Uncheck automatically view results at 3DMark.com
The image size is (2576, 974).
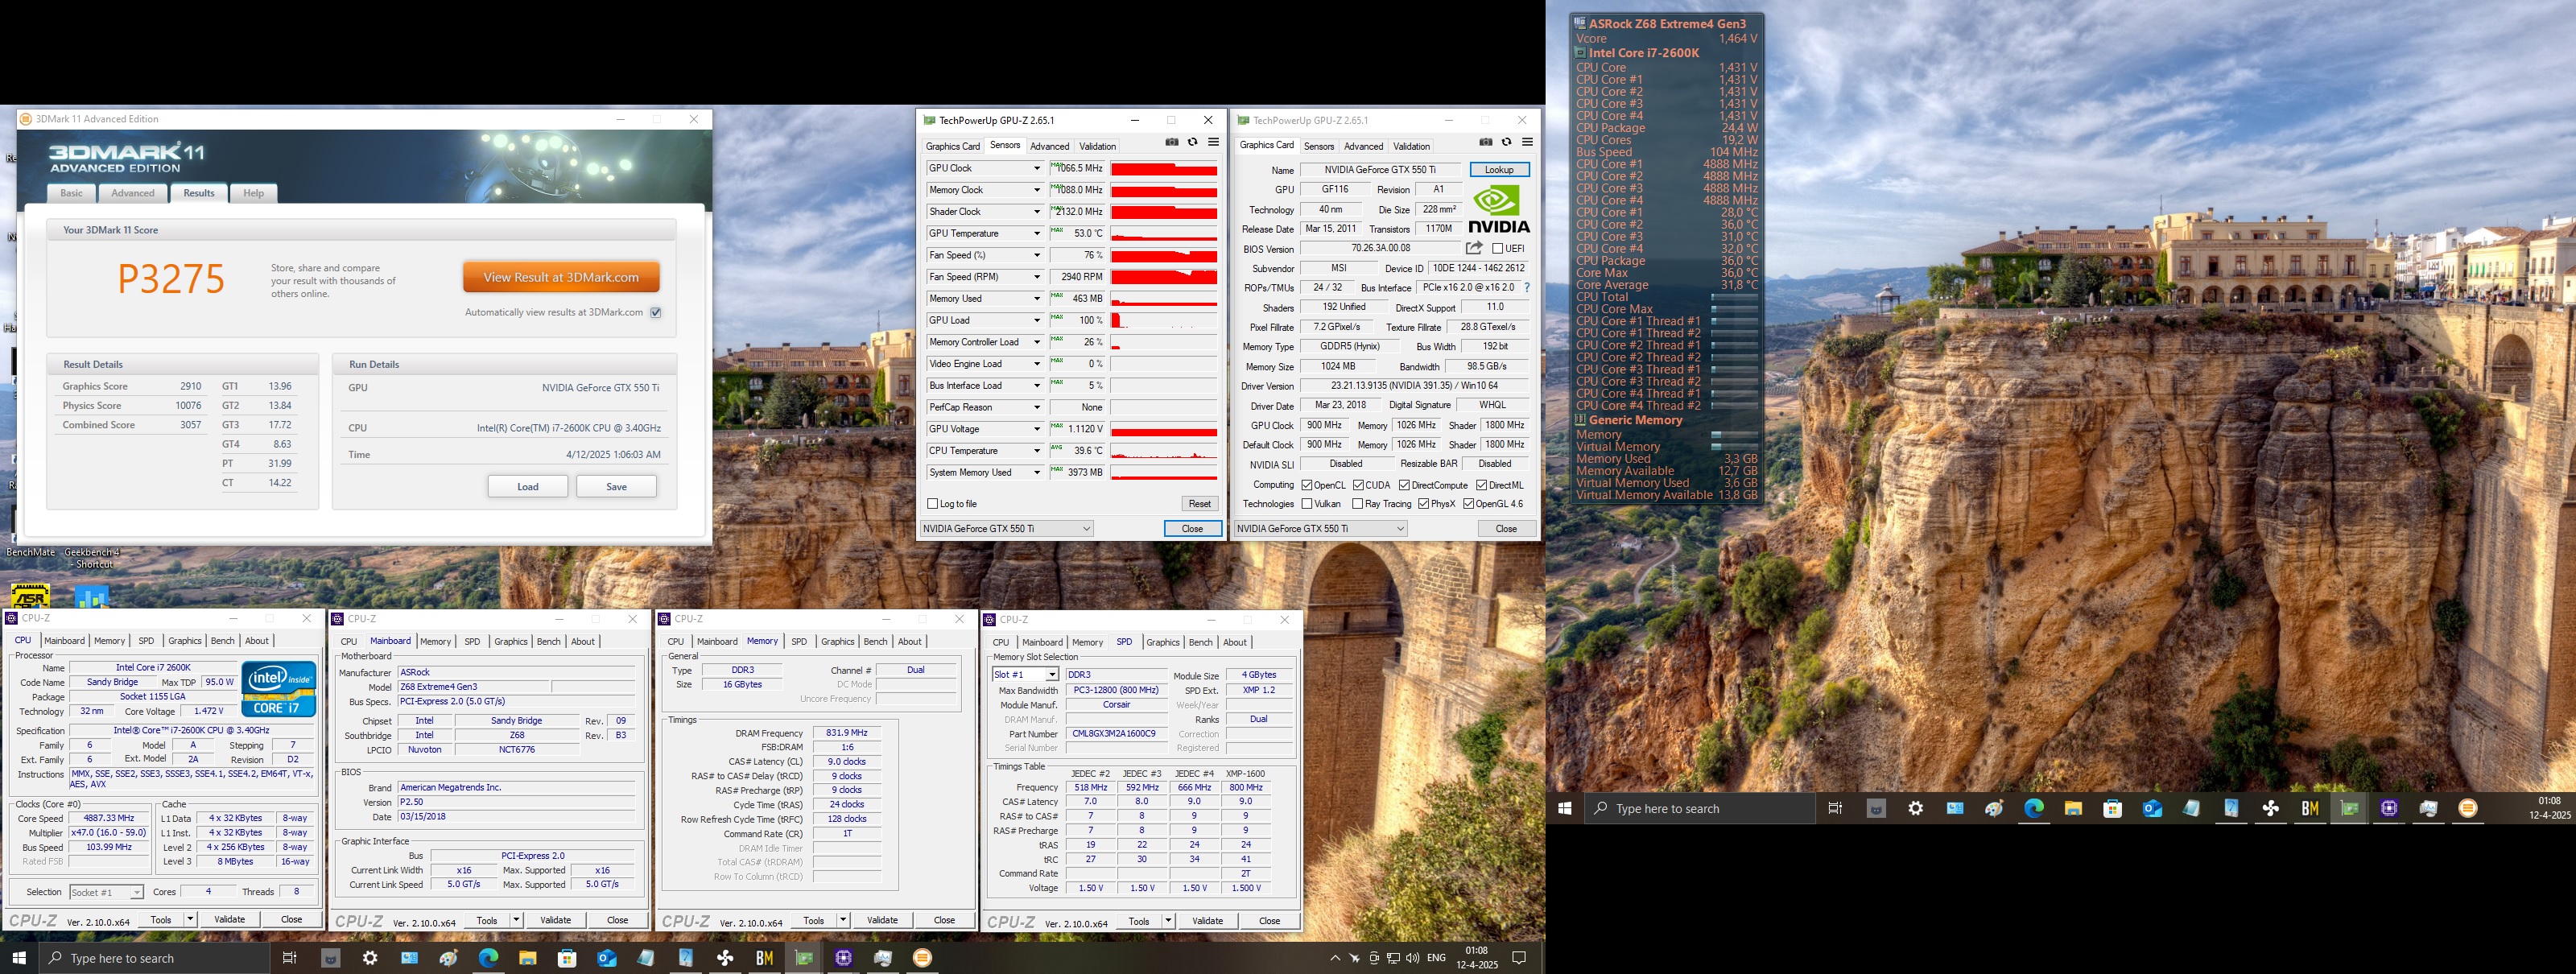click(656, 312)
